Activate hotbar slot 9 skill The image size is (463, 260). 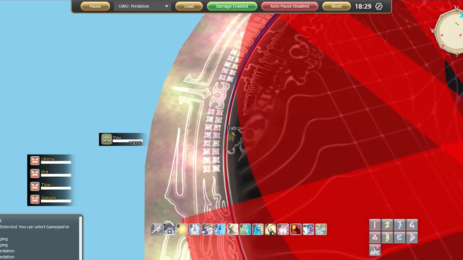(258, 229)
